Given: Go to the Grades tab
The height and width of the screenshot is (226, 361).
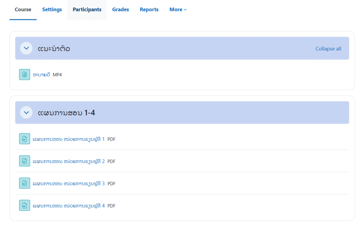Looking at the screenshot, I should pyautogui.click(x=121, y=10).
